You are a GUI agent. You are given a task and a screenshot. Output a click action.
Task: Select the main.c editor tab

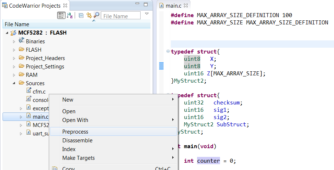174,5
